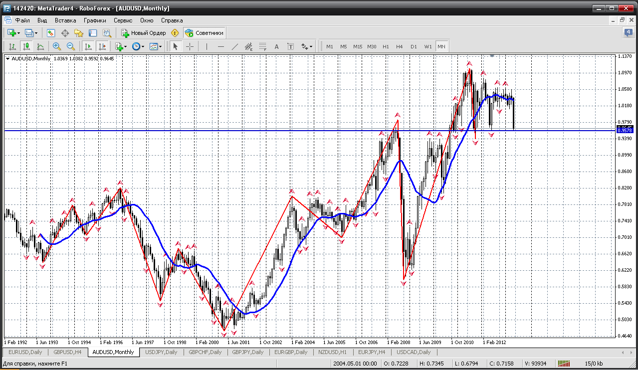The height and width of the screenshot is (370, 638).
Task: Open the Market Watch window icon
Action: [51, 33]
